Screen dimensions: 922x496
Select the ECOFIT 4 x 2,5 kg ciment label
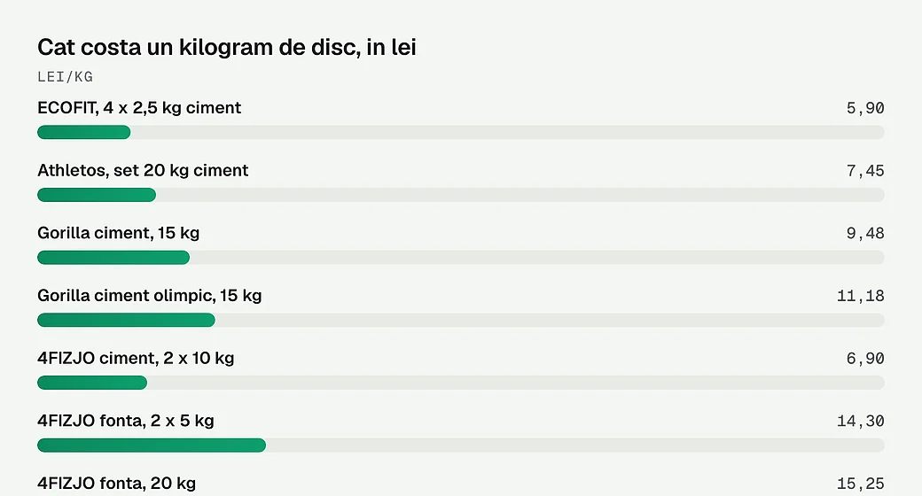tap(139, 107)
